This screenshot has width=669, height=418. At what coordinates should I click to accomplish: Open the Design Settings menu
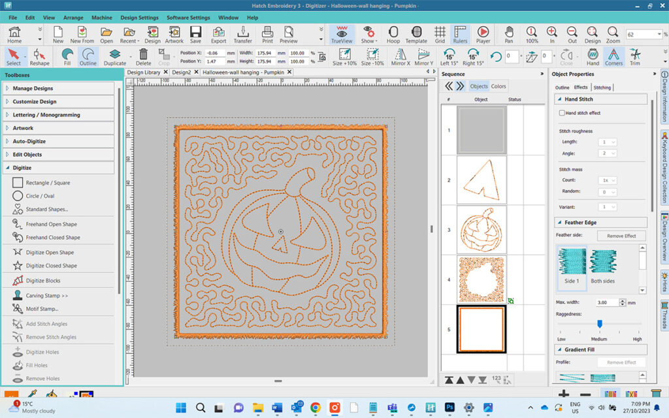pos(139,18)
